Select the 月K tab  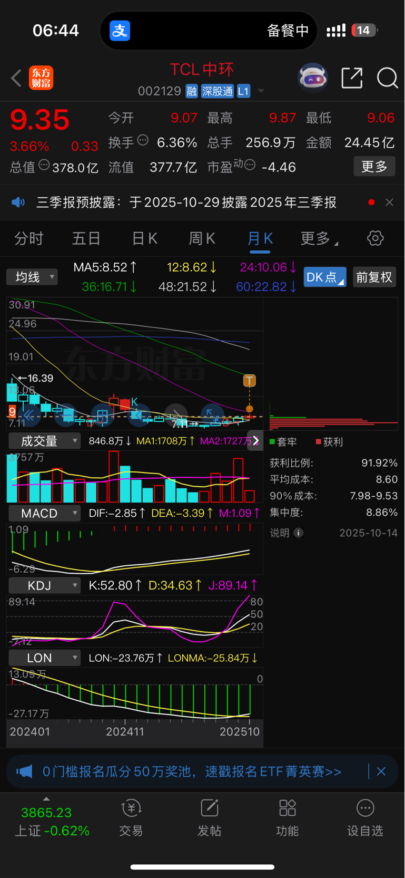click(x=260, y=238)
